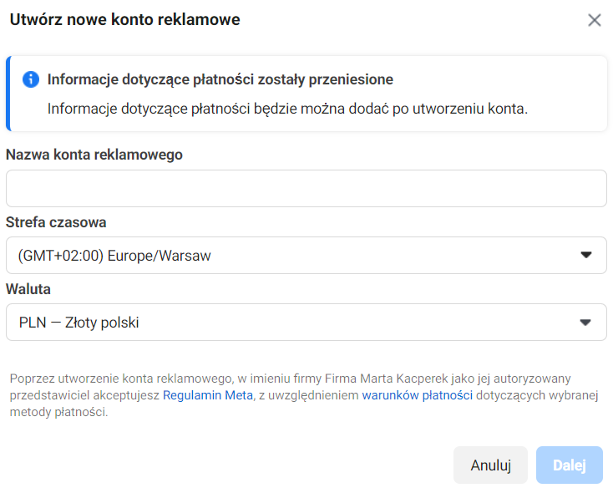The height and width of the screenshot is (493, 613).
Task: Click the payment info moved banner heading
Action: [x=220, y=79]
